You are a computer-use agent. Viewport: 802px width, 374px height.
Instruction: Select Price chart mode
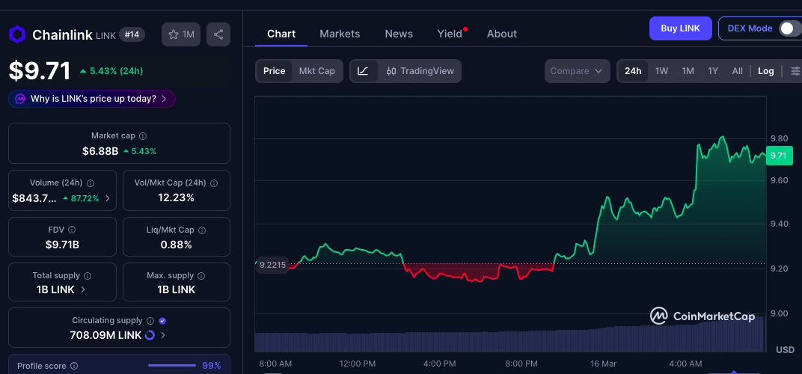click(x=274, y=71)
